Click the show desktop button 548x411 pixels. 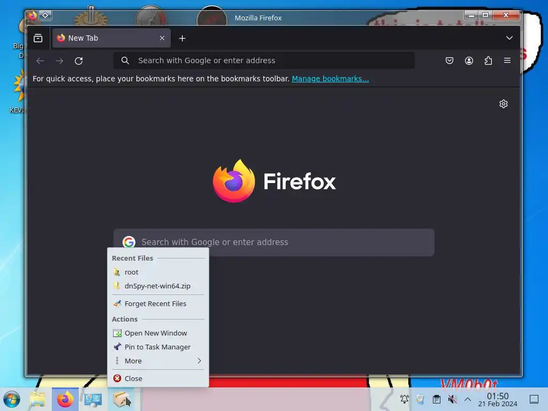coord(534,399)
